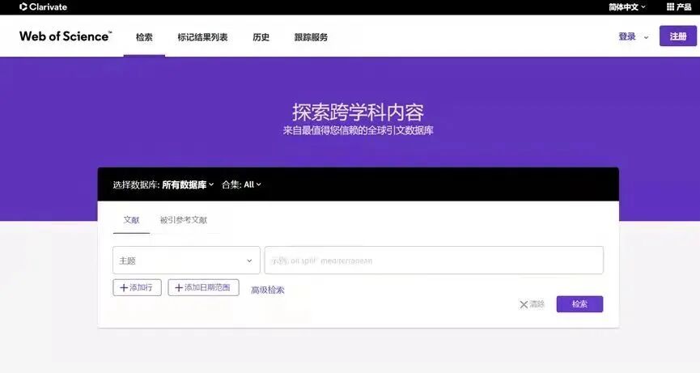700x373 pixels.
Task: Click the 添加日期范围 button
Action: 204,288
